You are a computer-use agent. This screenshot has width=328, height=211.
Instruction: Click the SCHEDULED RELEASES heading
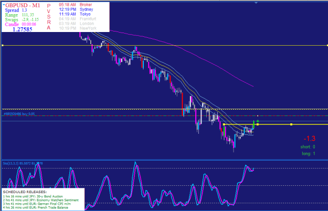(25, 192)
